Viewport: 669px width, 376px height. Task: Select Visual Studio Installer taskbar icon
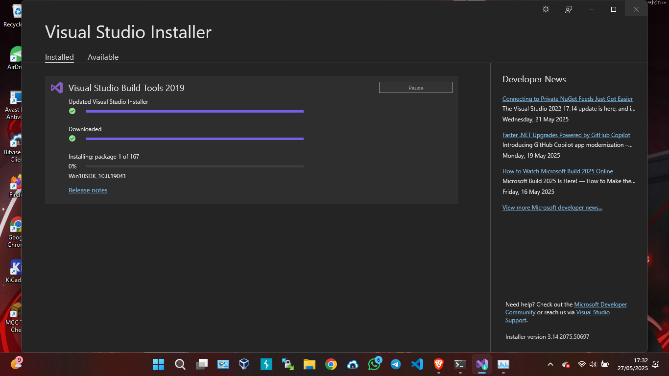tap(482, 364)
